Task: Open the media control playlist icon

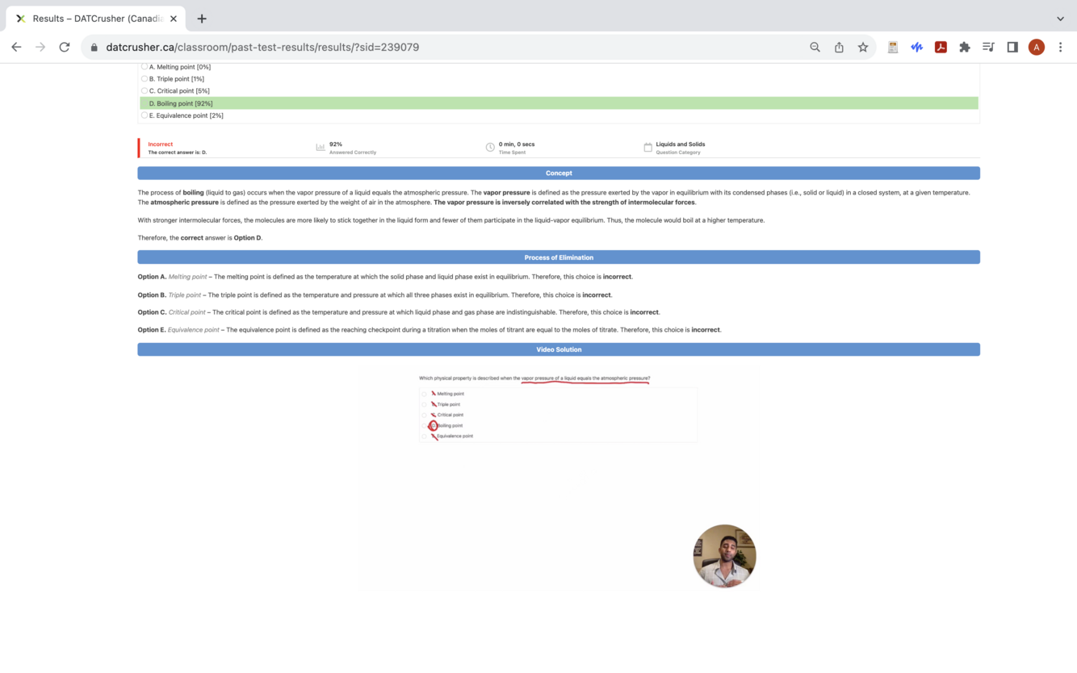Action: point(988,47)
